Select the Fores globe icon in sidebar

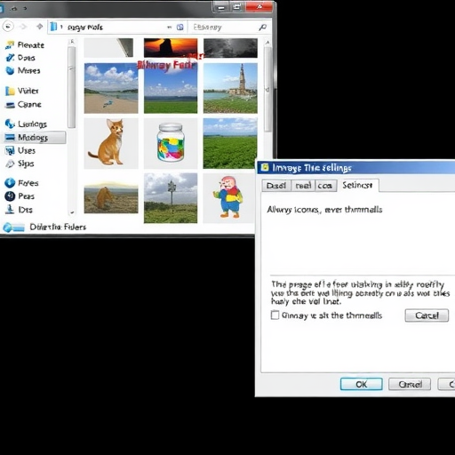pos(10,183)
